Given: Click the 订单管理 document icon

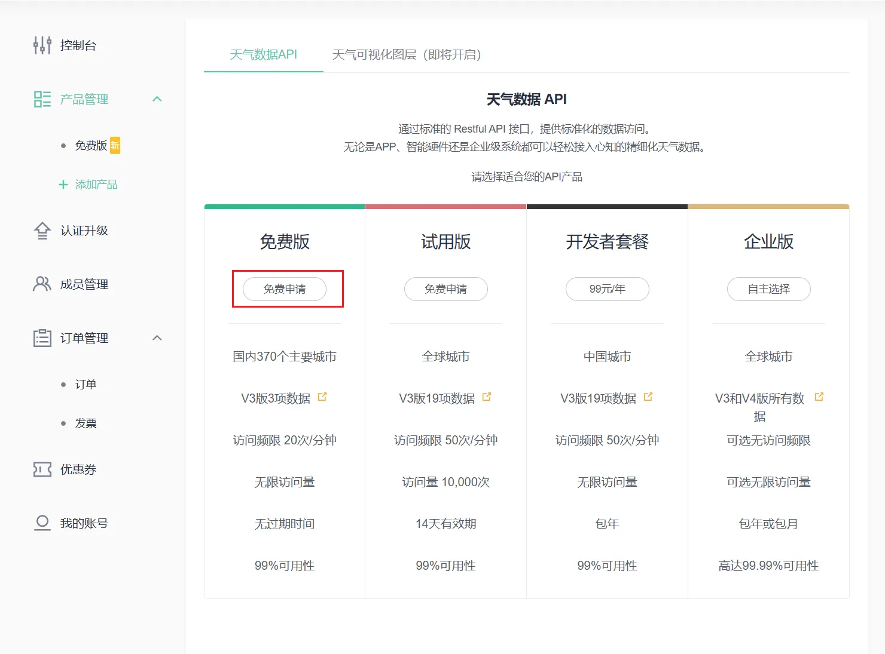Looking at the screenshot, I should click(41, 337).
